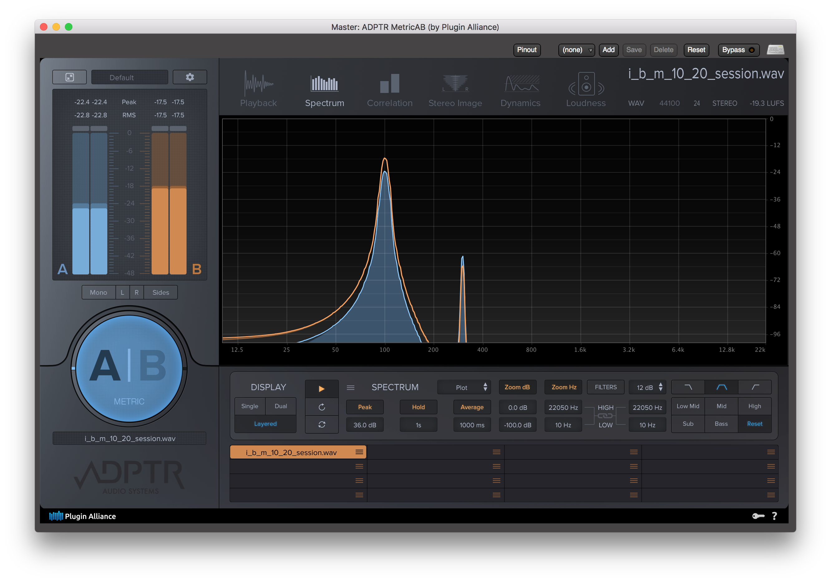Click the Plugin Alliance logo
Viewport: 831px width, 582px height.
(x=83, y=516)
